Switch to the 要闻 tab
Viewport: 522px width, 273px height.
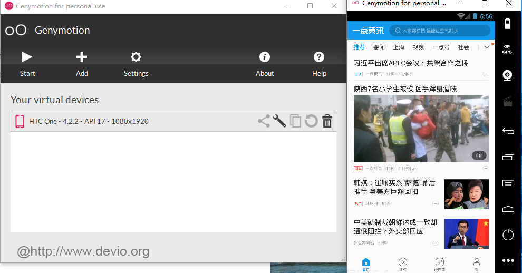(x=379, y=47)
